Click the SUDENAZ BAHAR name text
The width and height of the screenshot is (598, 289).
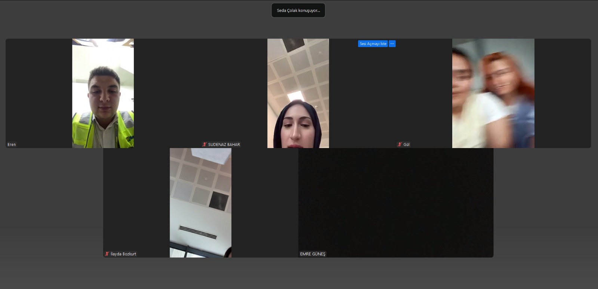[224, 145]
